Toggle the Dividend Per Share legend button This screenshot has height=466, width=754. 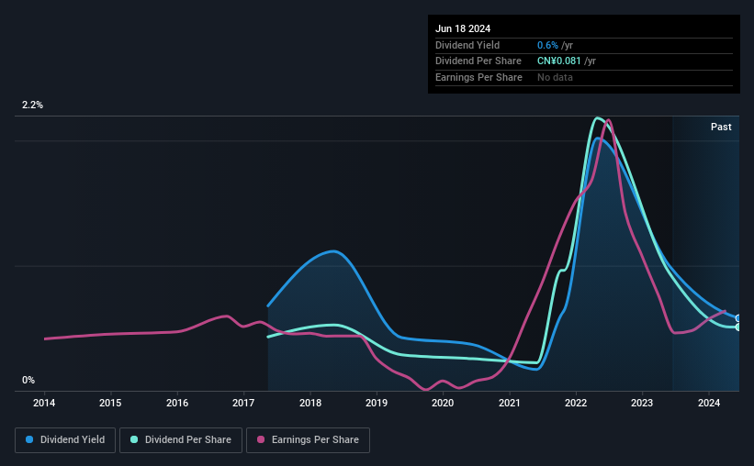181,439
